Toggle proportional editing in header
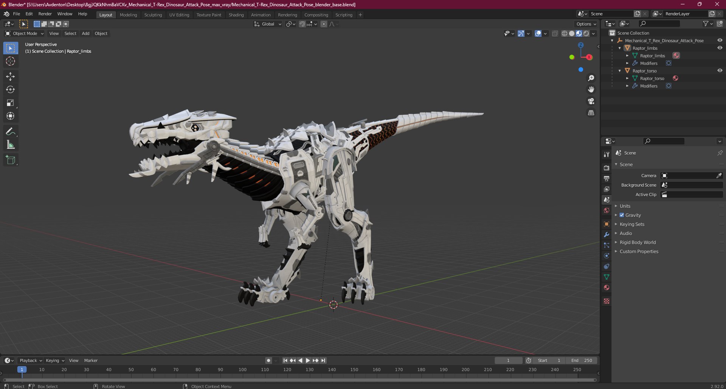The width and height of the screenshot is (726, 389). coord(324,24)
